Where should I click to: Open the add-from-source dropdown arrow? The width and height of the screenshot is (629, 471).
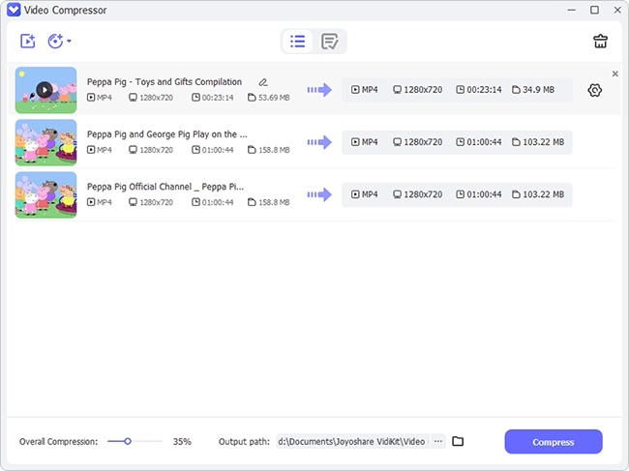pos(70,41)
